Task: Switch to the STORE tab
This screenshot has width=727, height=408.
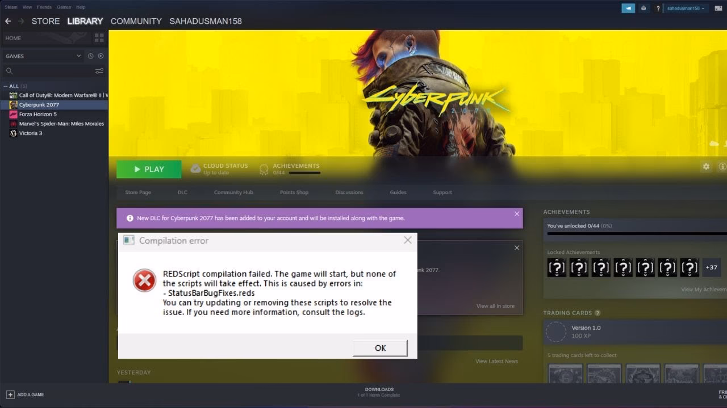Action: [45, 21]
